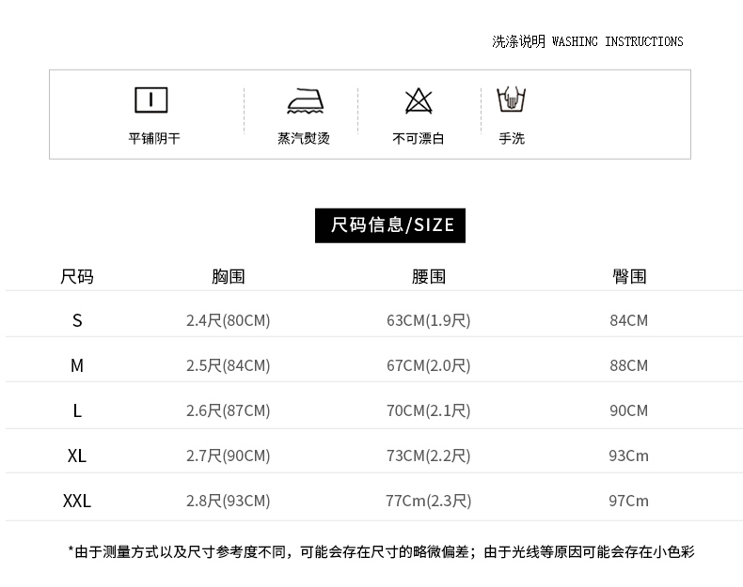Select size XXL row label

pyautogui.click(x=77, y=501)
